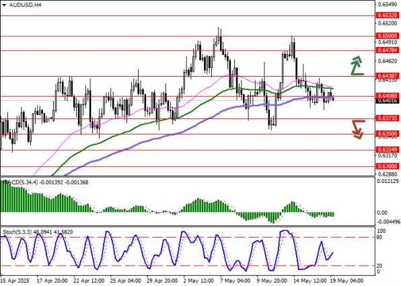Click the Stoch(5,3,3) indicator label
The width and height of the screenshot is (401, 286).
17,232
